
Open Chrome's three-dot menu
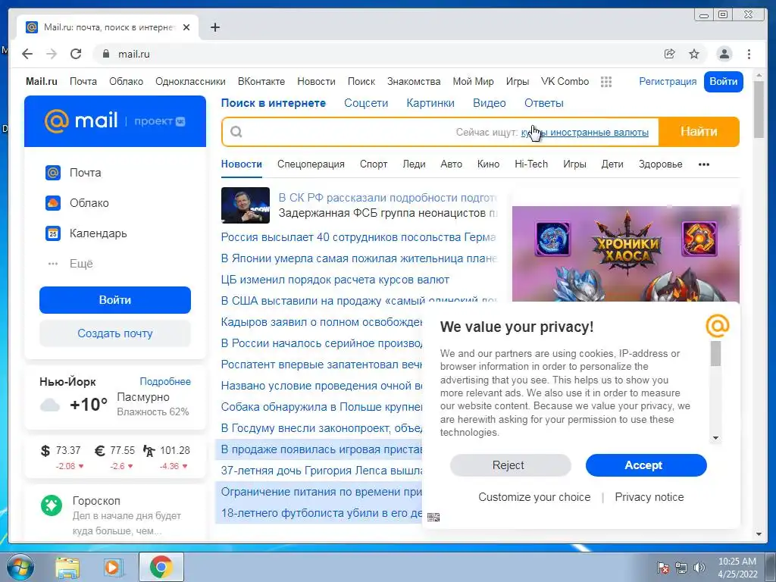(x=749, y=54)
